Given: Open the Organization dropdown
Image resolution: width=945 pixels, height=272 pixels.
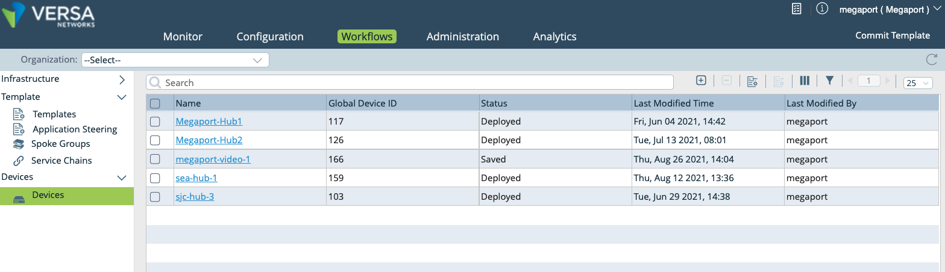Looking at the screenshot, I should click(175, 60).
